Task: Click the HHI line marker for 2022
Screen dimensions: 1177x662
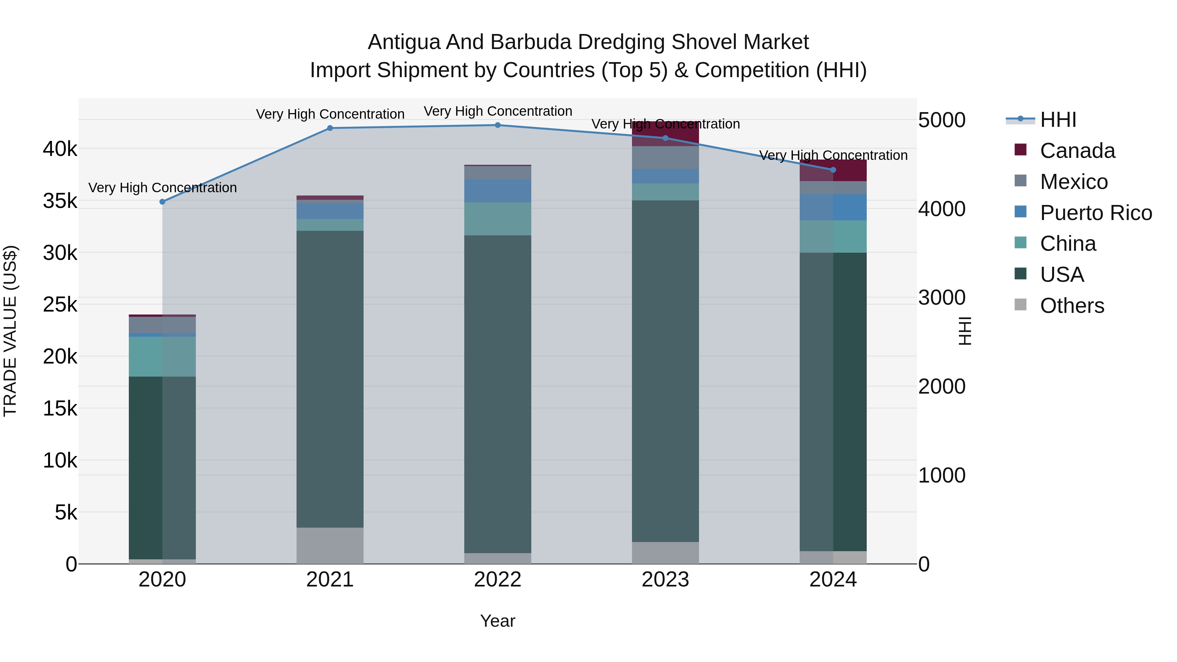Action: [x=498, y=125]
